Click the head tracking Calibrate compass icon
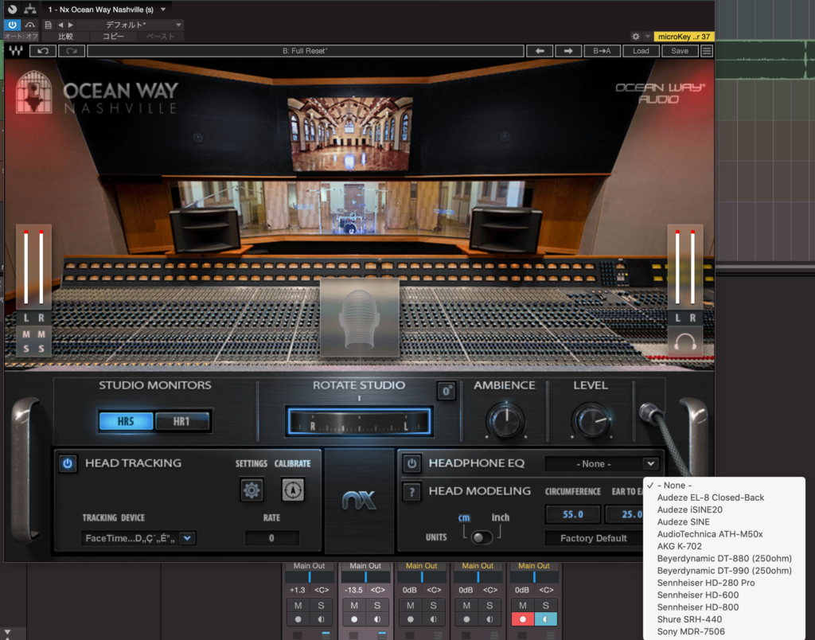This screenshot has width=815, height=640. coord(293,490)
